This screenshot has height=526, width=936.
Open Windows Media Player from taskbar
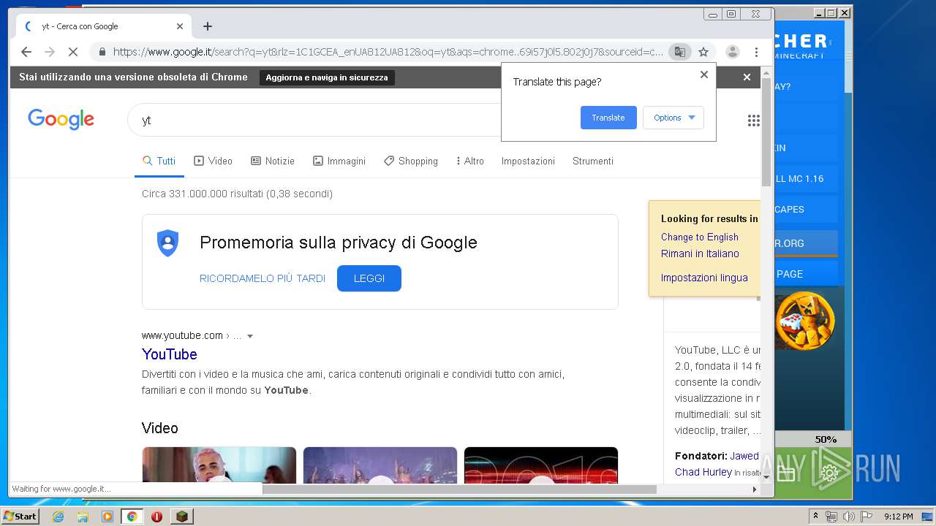(107, 517)
